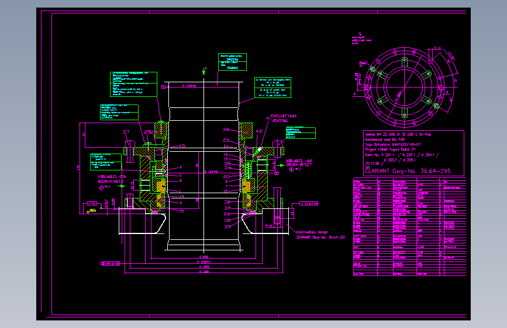Click part number 41 near ENTLUEFTUNG
The width and height of the screenshot is (507, 328).
point(268,118)
